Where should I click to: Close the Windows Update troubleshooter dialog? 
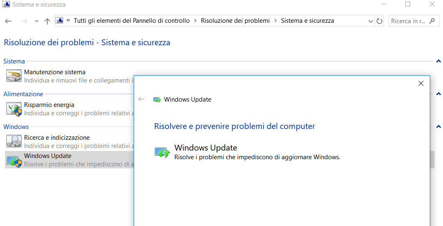[x=421, y=83]
